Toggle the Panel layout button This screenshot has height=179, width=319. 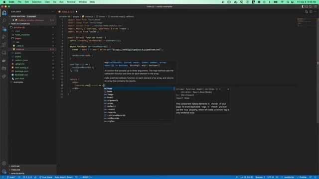pyautogui.click(x=307, y=6)
